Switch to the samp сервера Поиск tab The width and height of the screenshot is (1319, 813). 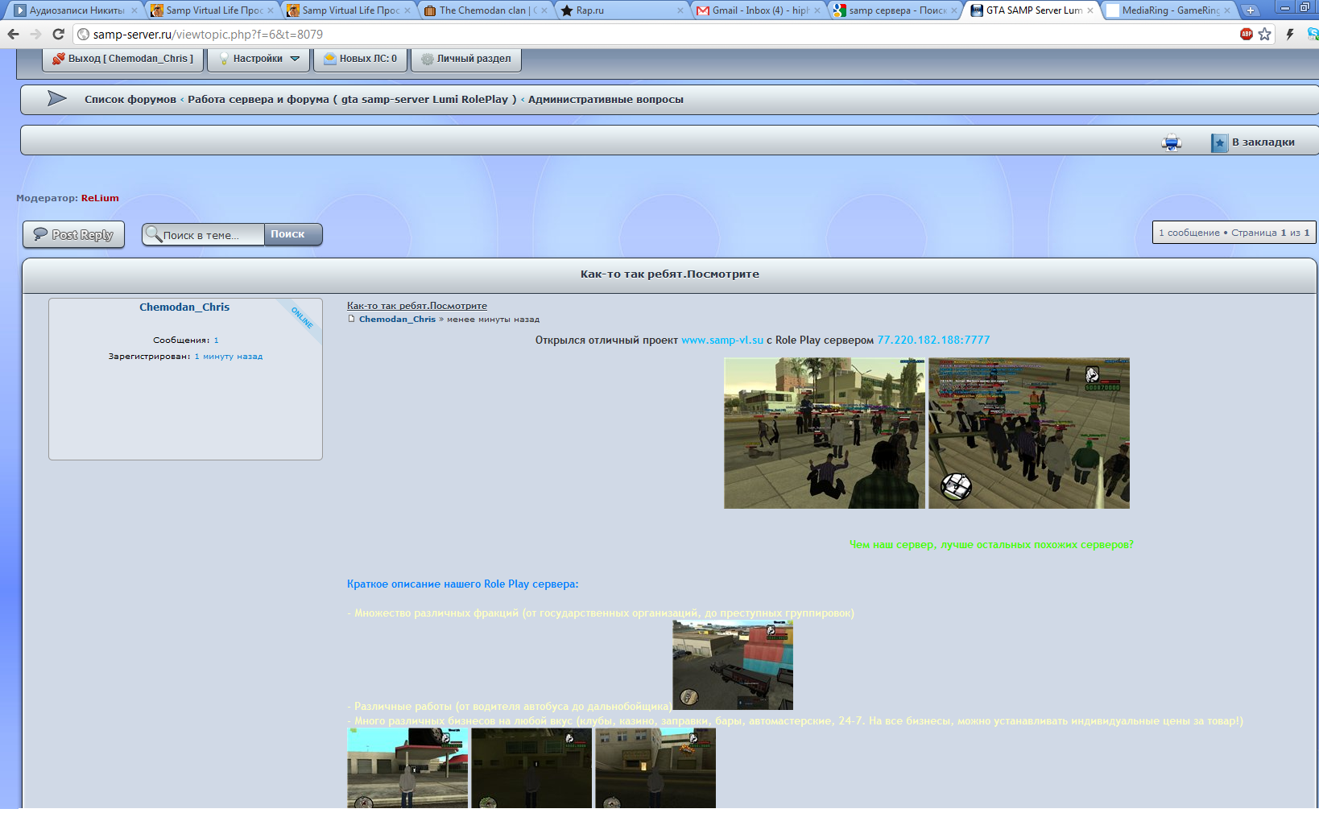pyautogui.click(x=894, y=10)
